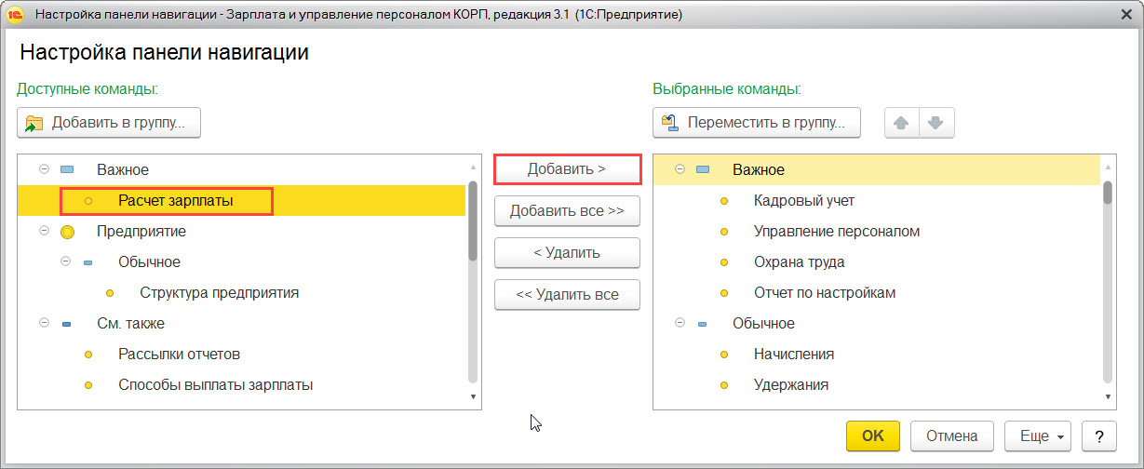
Task: Collapse the Предприятие node
Action: coord(43,232)
